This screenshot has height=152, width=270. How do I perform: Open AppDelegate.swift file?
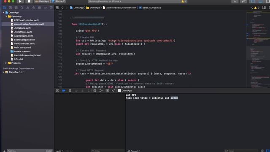pos(22,36)
